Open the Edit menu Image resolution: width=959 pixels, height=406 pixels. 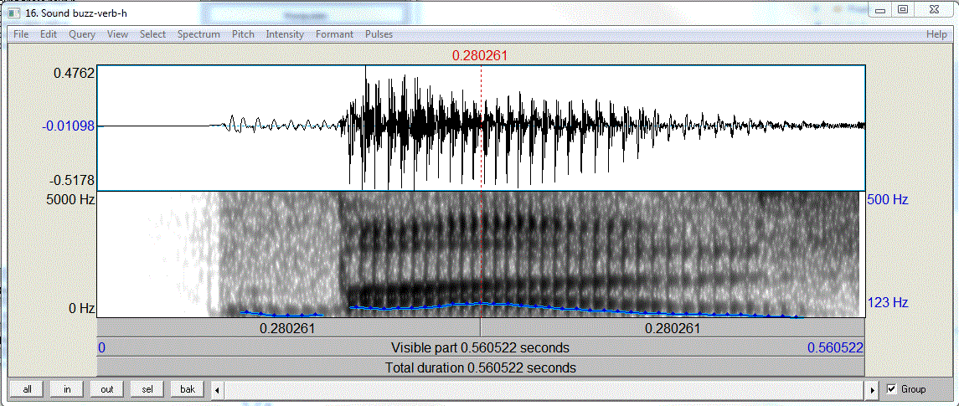coord(49,34)
